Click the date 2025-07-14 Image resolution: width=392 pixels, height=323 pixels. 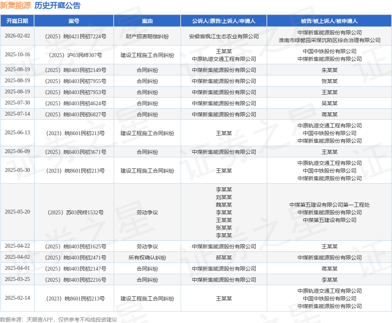(x=17, y=114)
